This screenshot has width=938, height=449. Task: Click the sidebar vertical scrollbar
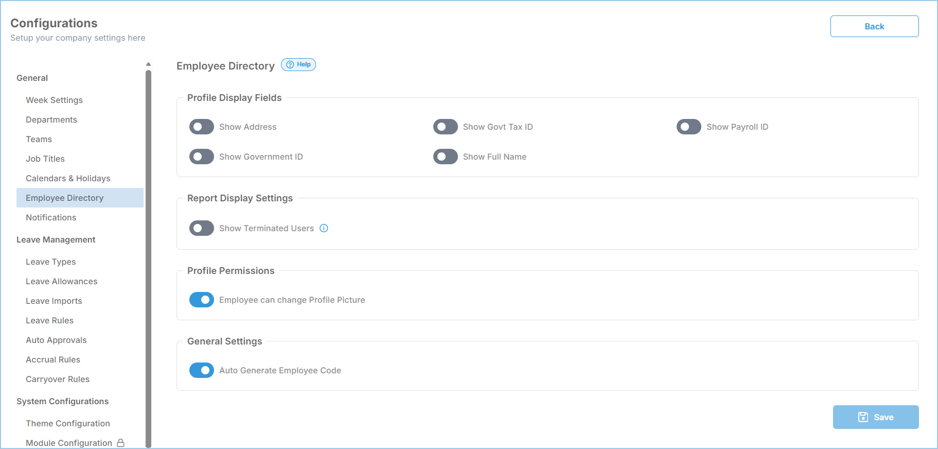[148, 257]
